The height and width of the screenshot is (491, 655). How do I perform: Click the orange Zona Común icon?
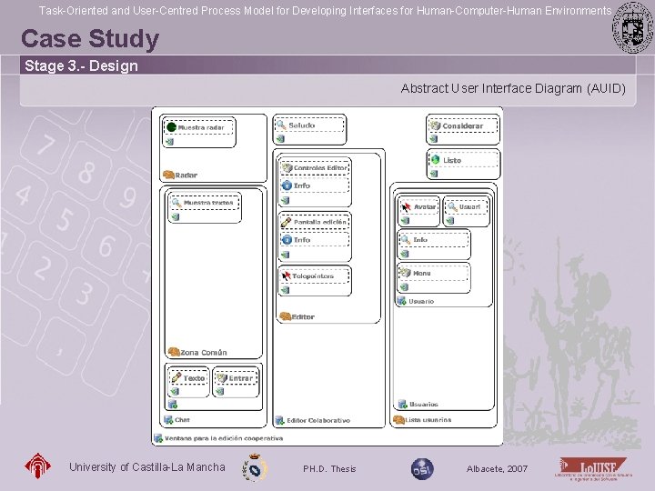click(174, 352)
